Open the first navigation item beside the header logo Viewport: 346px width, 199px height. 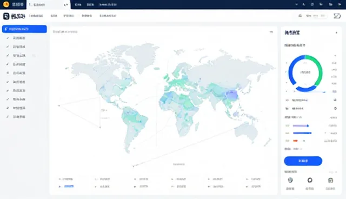coord(36,16)
